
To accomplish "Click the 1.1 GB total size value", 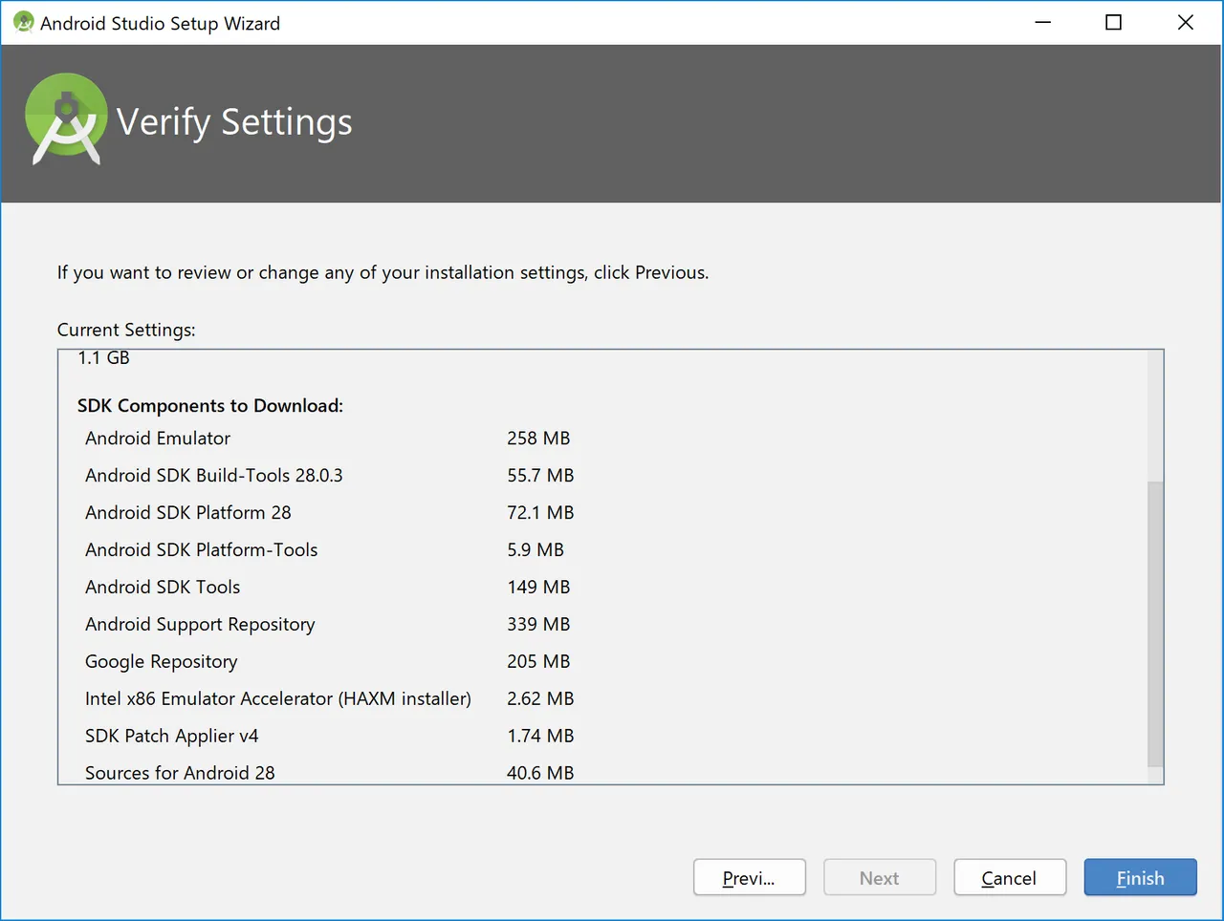I will (x=103, y=358).
